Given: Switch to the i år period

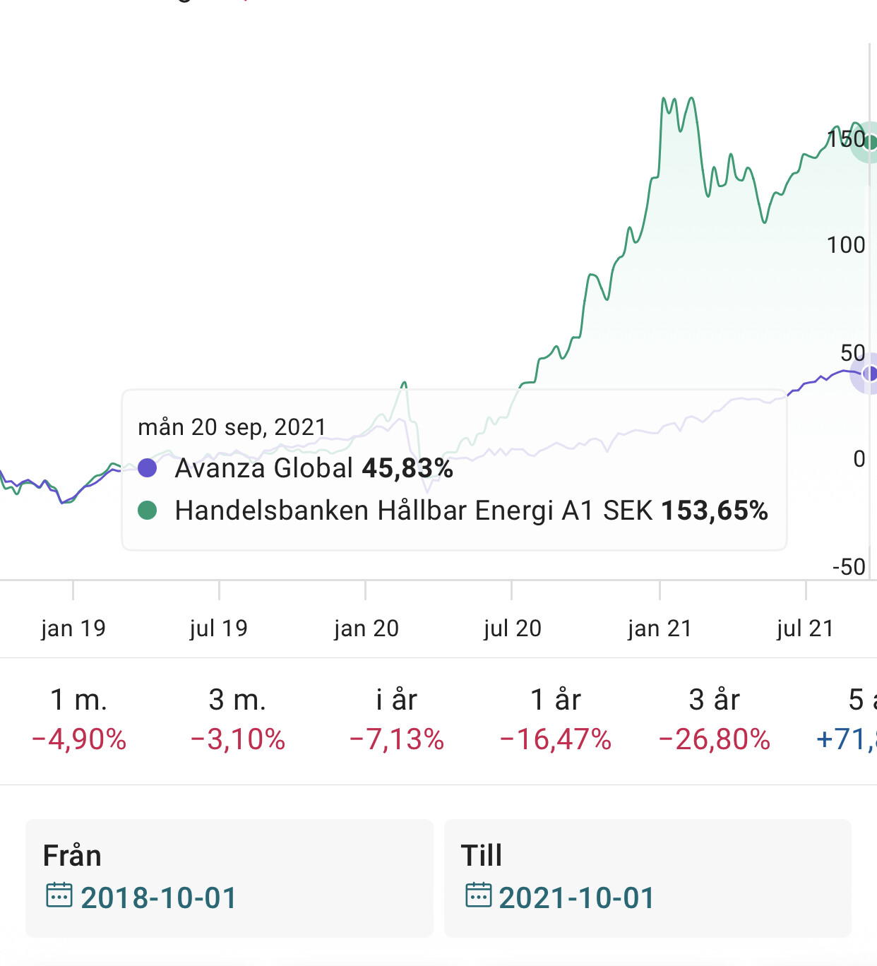Looking at the screenshot, I should pyautogui.click(x=396, y=719).
